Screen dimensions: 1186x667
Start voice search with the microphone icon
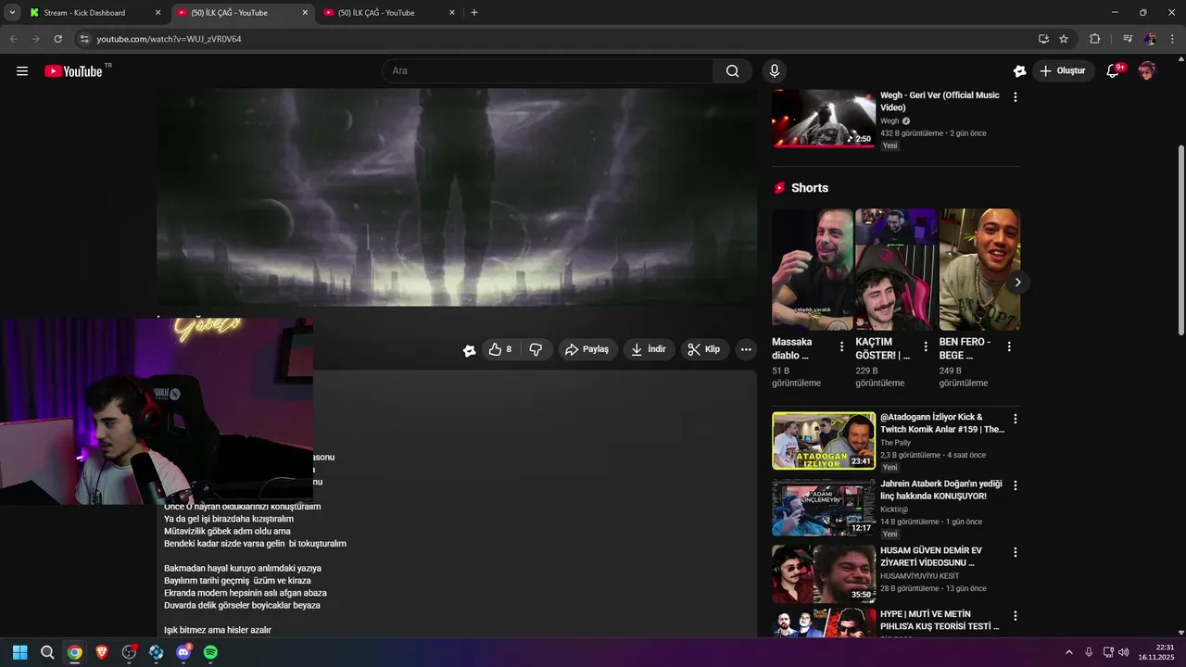[x=775, y=71]
